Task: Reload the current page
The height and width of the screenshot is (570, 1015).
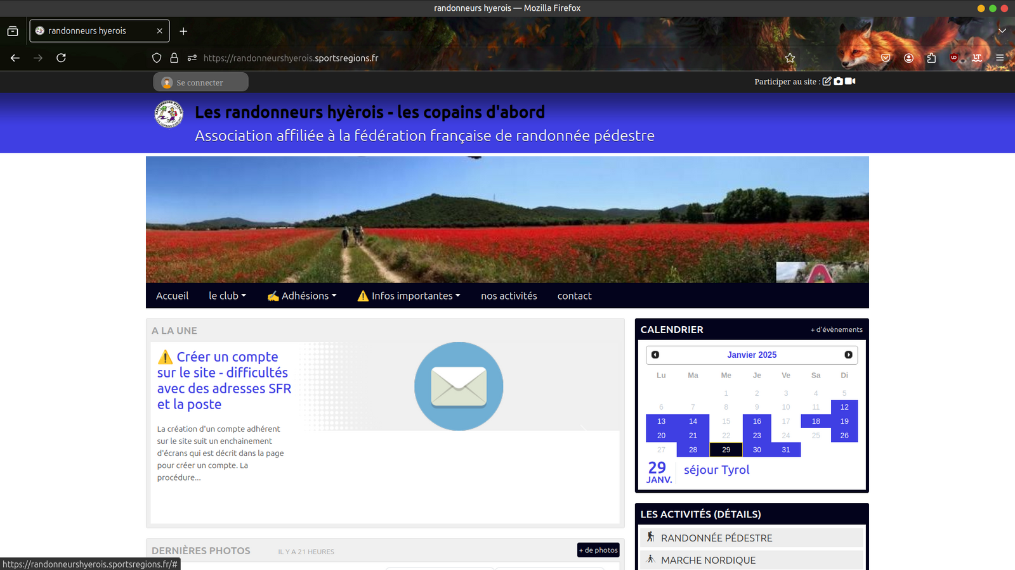Action: tap(61, 58)
